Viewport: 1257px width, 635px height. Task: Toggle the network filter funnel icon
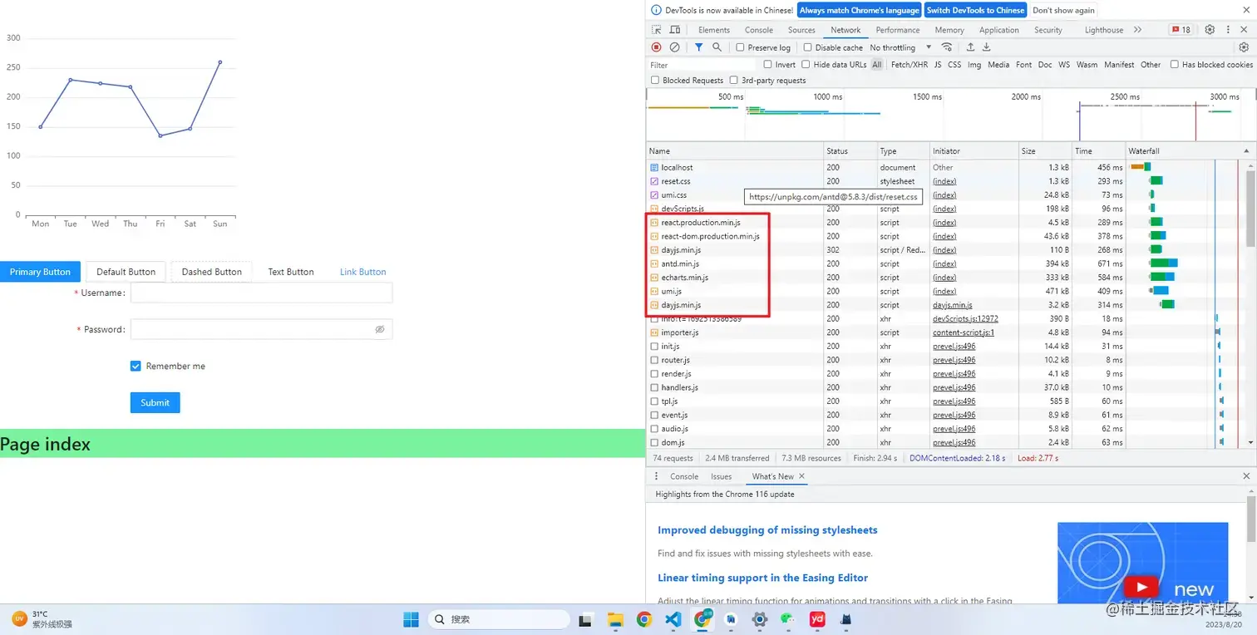699,47
